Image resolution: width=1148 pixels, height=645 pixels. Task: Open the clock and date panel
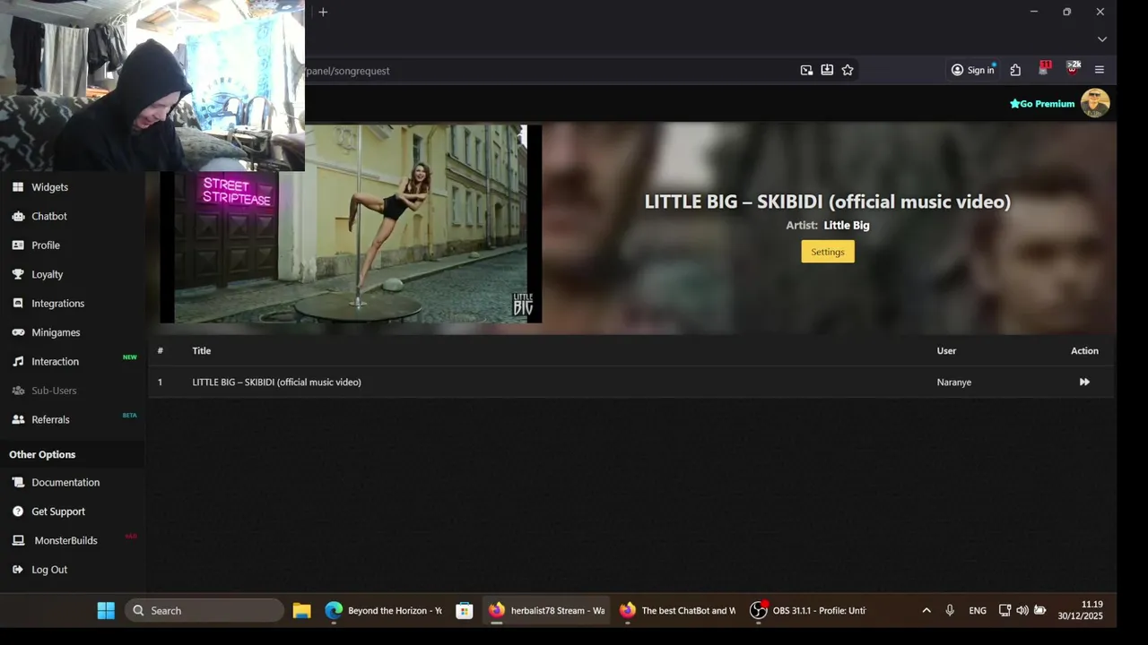point(1080,610)
